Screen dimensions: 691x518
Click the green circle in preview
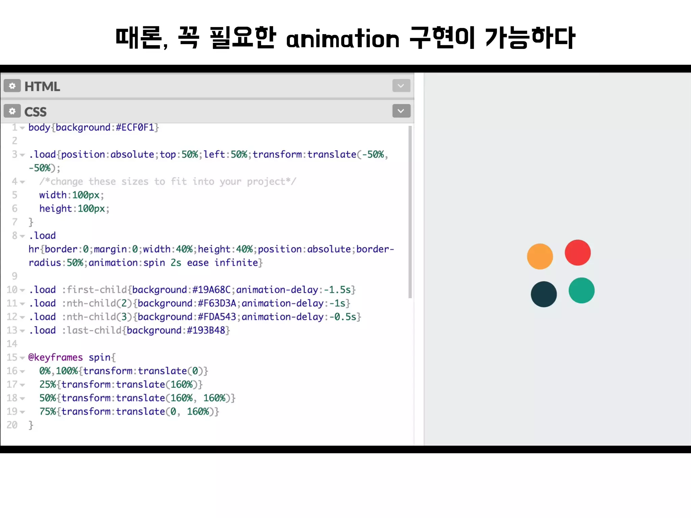(581, 290)
